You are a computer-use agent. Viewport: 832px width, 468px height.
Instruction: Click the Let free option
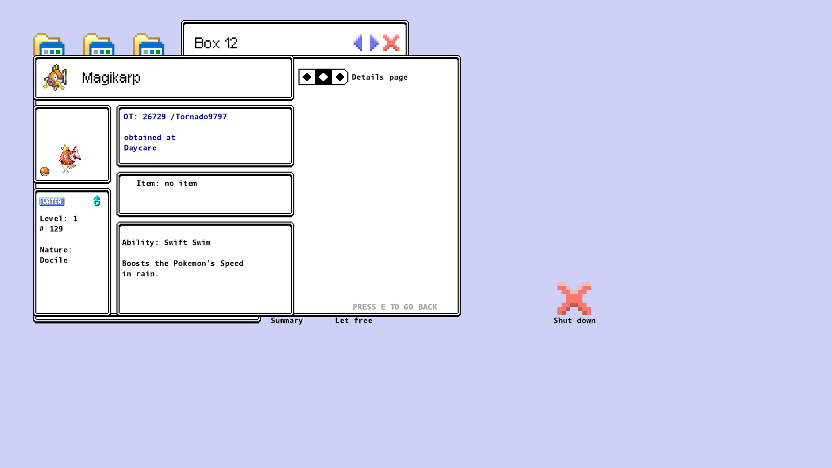(x=354, y=321)
